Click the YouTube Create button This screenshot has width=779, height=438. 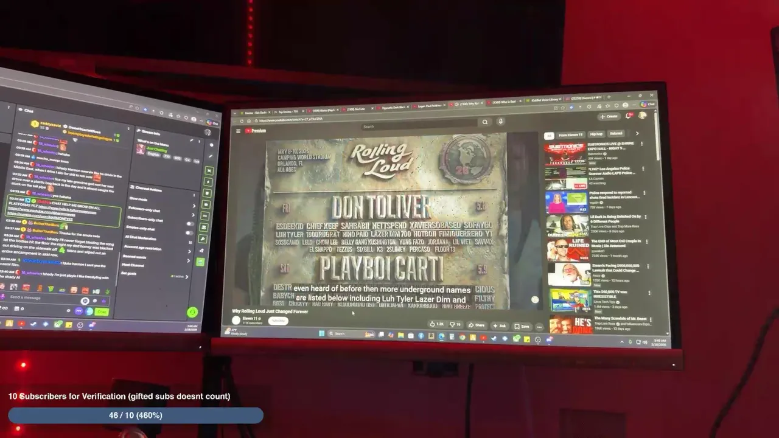[609, 116]
